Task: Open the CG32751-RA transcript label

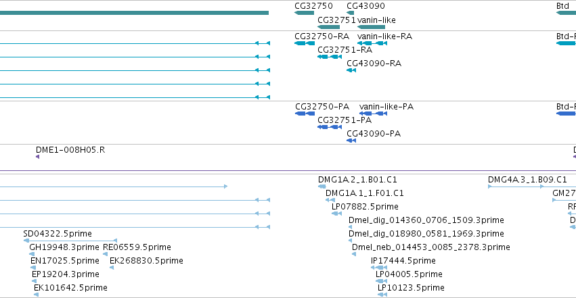Action: coord(345,50)
